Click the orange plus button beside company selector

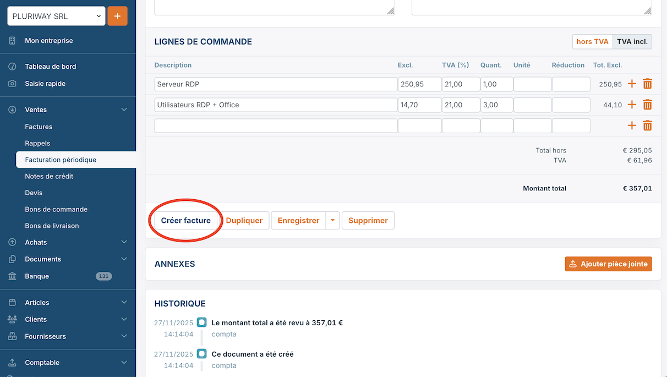(117, 17)
